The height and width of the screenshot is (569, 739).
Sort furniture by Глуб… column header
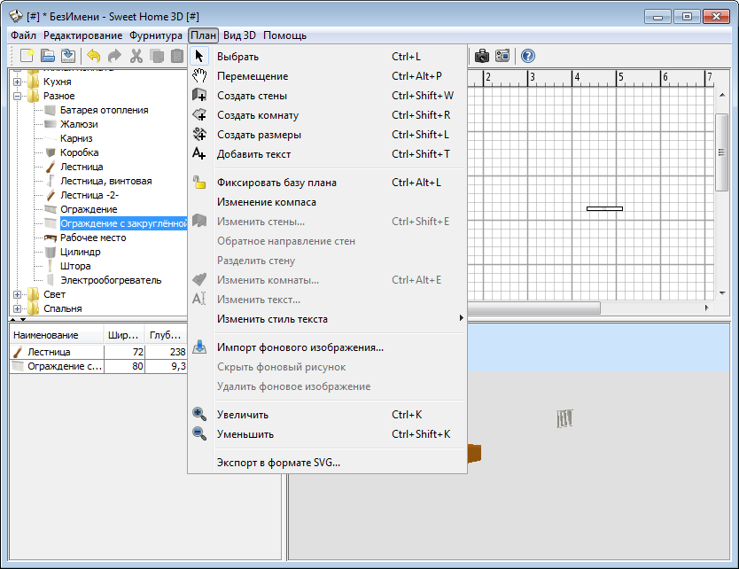[x=166, y=335]
